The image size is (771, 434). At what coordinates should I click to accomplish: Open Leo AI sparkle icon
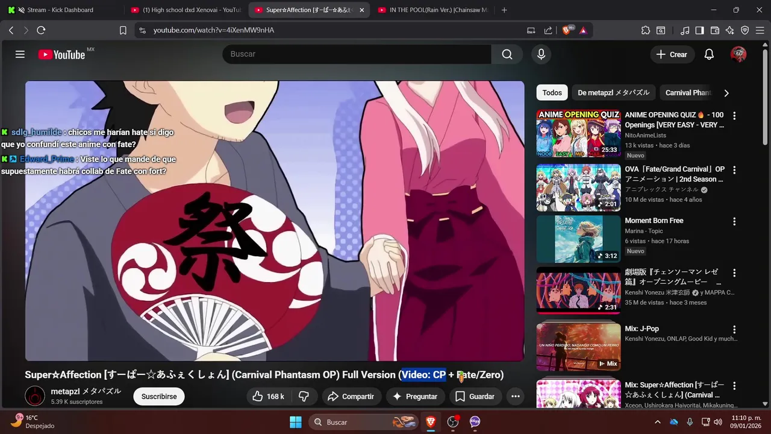coord(730,30)
